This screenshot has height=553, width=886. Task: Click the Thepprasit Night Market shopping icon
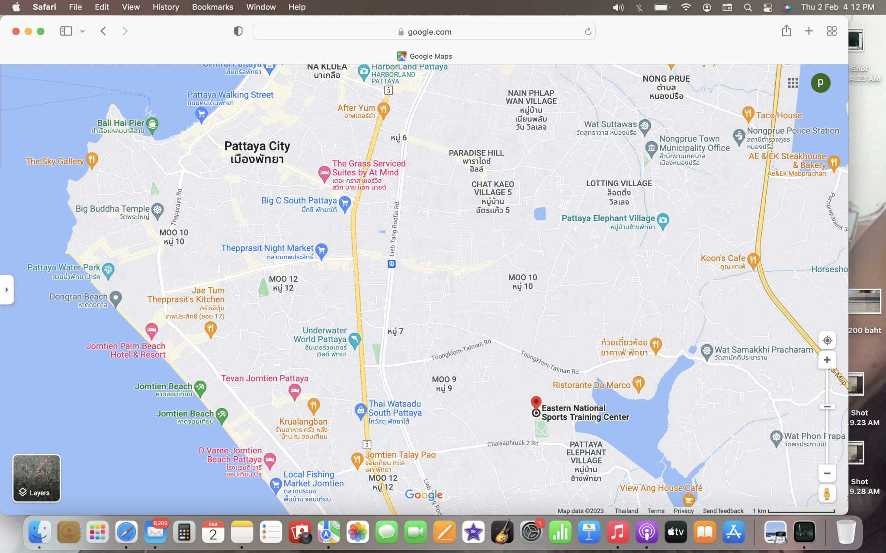[321, 251]
